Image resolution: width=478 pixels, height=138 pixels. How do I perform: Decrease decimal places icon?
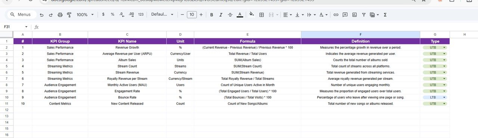click(x=122, y=15)
